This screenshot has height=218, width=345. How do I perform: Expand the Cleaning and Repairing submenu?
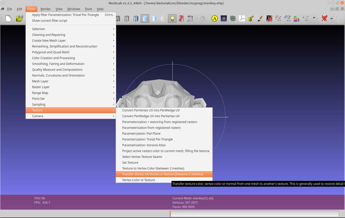click(x=71, y=35)
